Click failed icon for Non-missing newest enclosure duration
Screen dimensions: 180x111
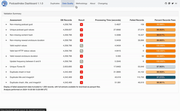coord(81,40)
